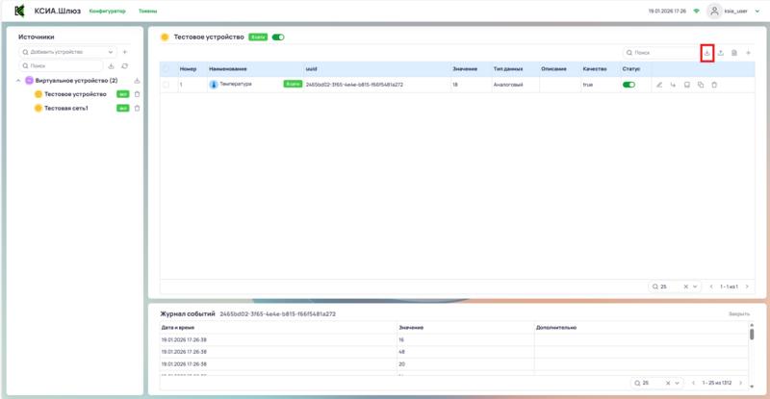Toggle the Статус switch for Температура
Screen dimensions: 770x399
click(629, 85)
